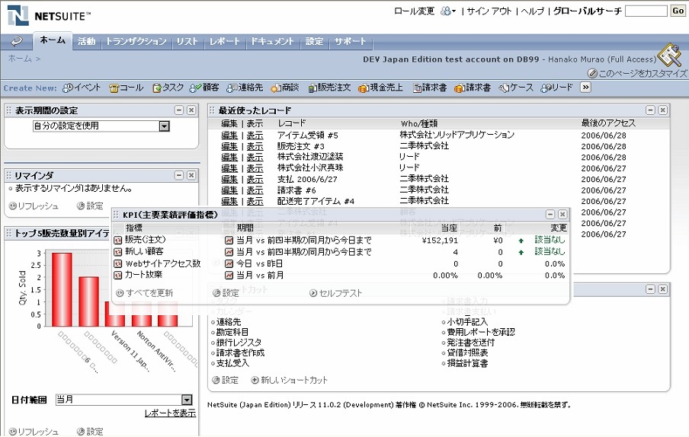
Task: Minimize the 表示期間の設定 portlet
Action: (x=179, y=110)
